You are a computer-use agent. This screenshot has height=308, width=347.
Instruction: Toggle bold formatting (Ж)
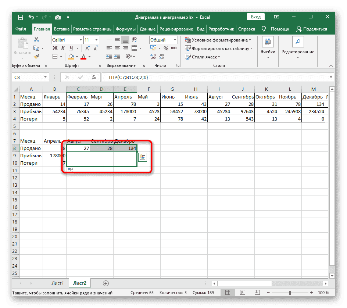(55, 49)
